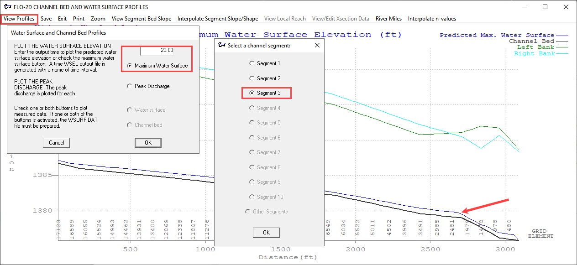Viewport: 577px width, 265px height.
Task: Open View Segment Bed Slope
Action: pyautogui.click(x=142, y=19)
